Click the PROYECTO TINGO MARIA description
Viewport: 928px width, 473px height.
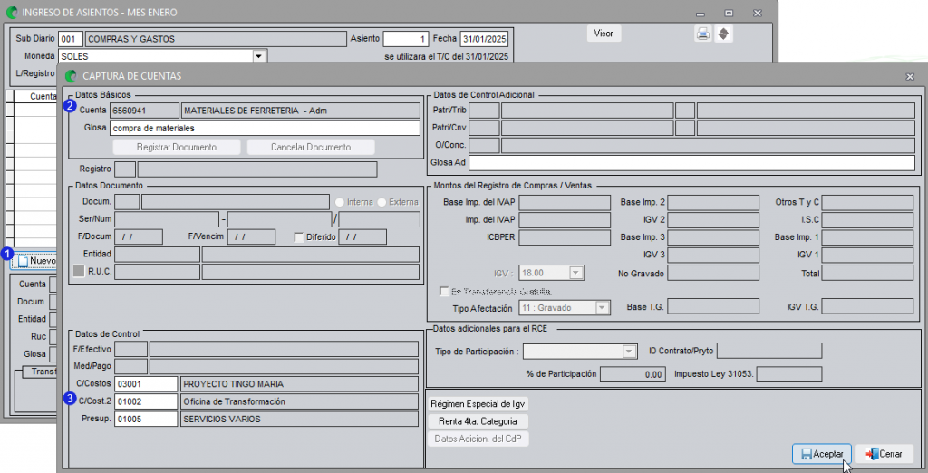click(299, 384)
